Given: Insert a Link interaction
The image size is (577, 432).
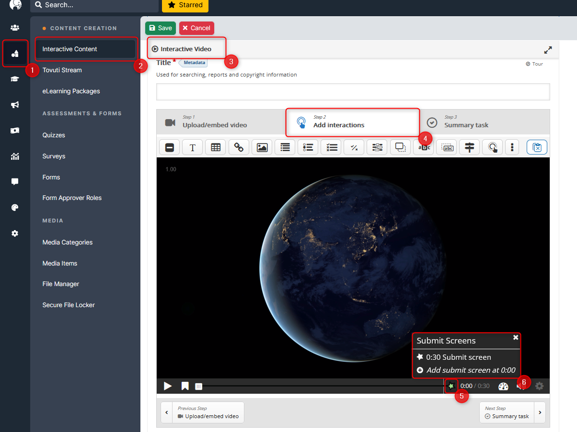Looking at the screenshot, I should point(239,147).
